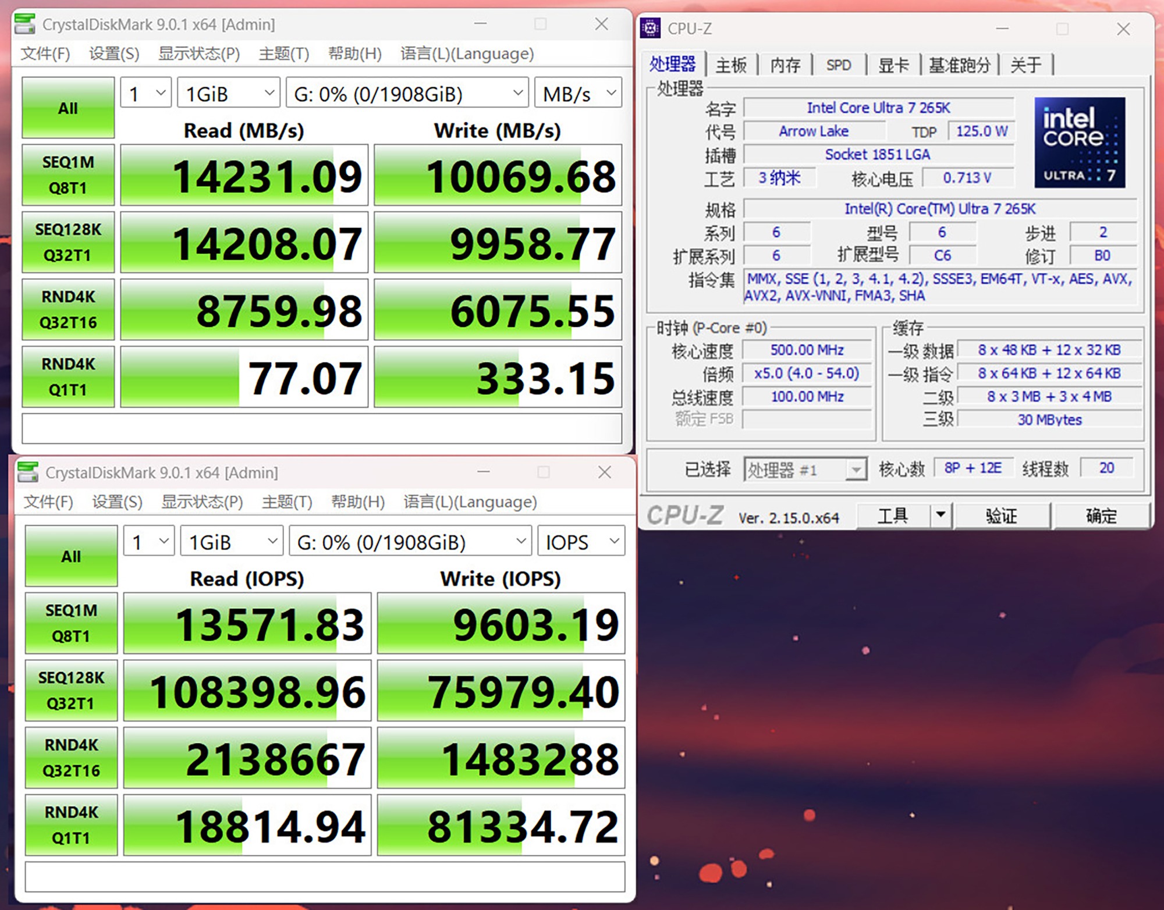Image resolution: width=1164 pixels, height=910 pixels.
Task: Click RND4K Q1T1 button in the top window
Action: (x=68, y=376)
